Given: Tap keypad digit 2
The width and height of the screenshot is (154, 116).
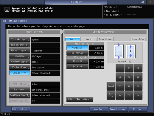Looking at the screenshot, I should [129, 68].
